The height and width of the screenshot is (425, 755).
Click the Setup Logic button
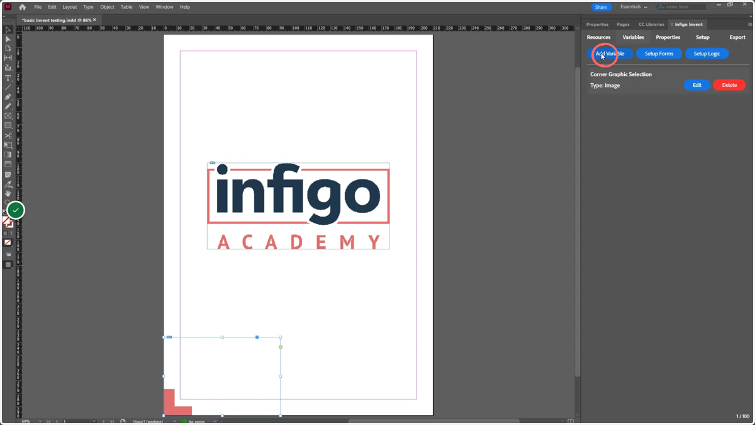(707, 54)
